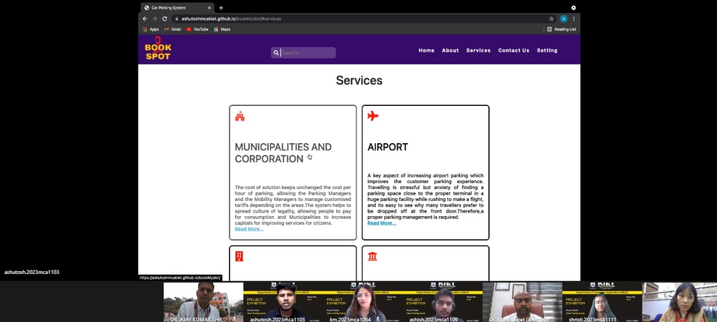Reload the page with the refresh icon
The height and width of the screenshot is (322, 717).
point(165,19)
